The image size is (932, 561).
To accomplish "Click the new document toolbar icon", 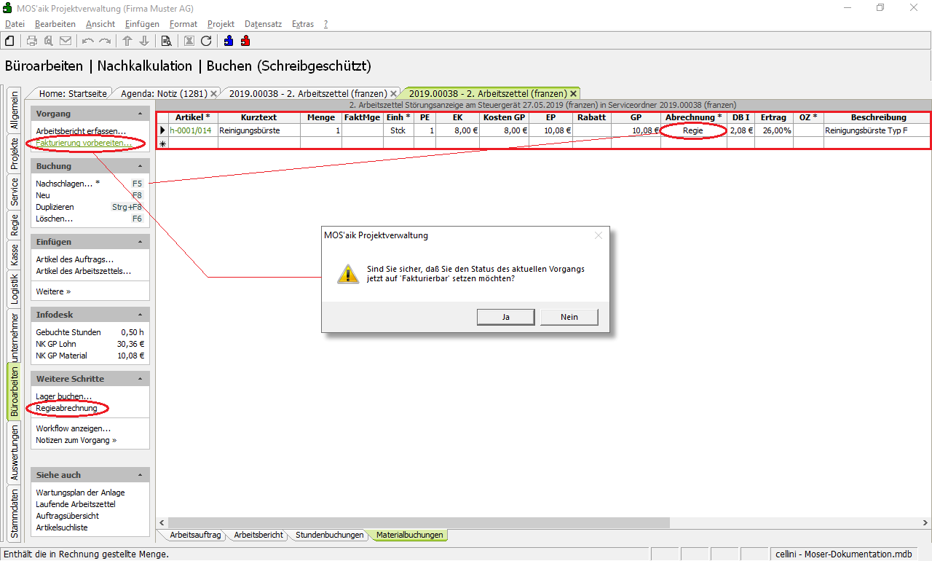I will 10,41.
